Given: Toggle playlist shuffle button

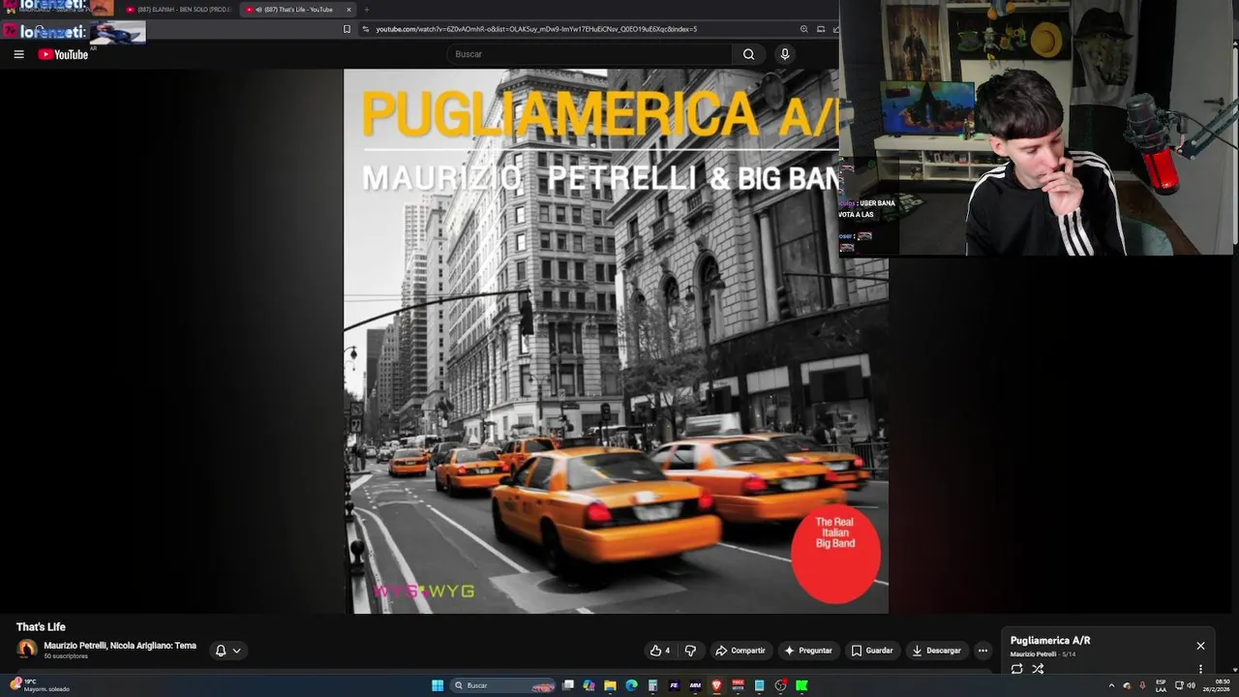Looking at the screenshot, I should point(1038,669).
